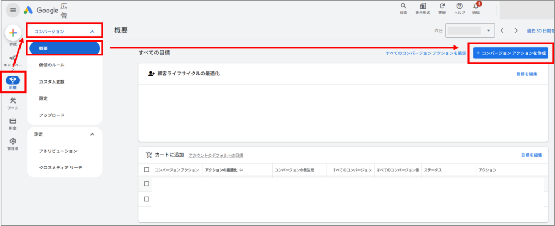The width and height of the screenshot is (555, 226).
Task: Open the キャンペーン megaphone icon
Action: tap(13, 58)
